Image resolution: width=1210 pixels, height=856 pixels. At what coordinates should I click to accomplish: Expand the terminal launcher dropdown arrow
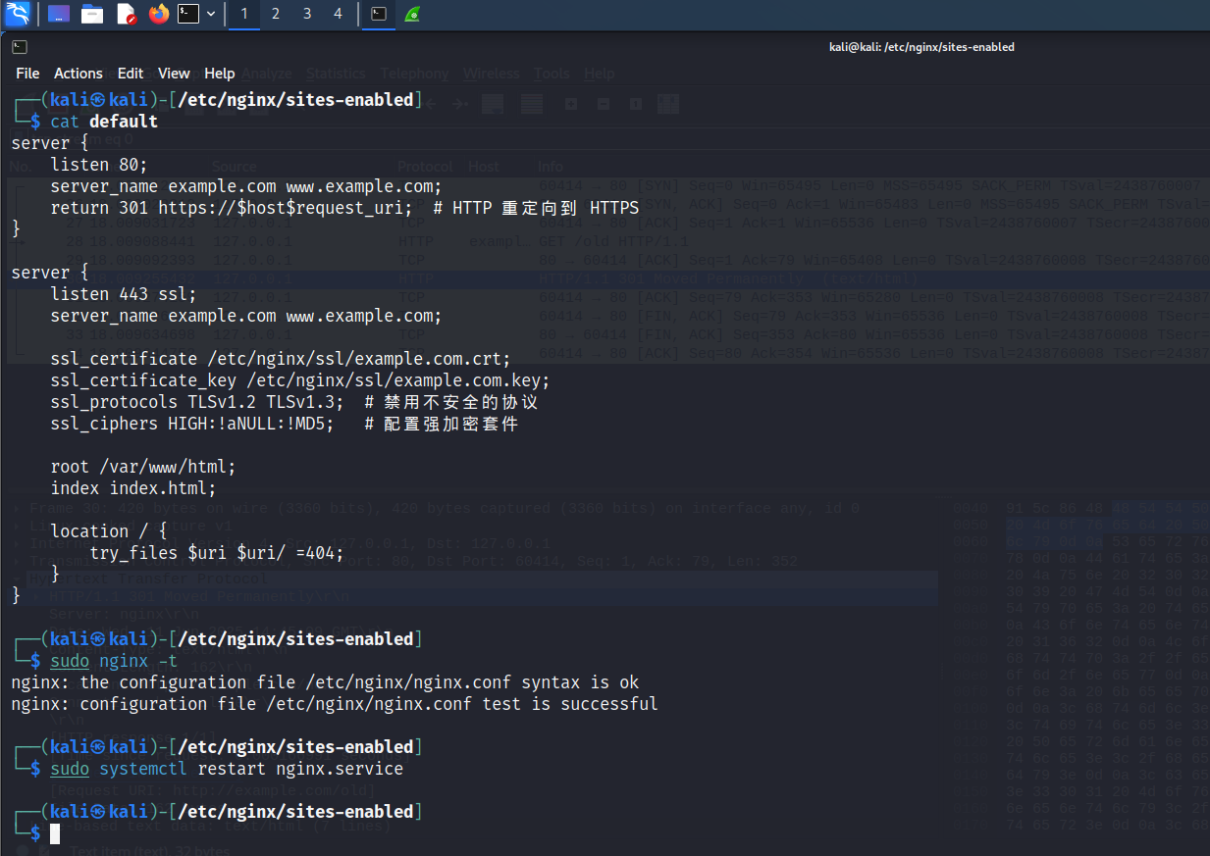(211, 14)
